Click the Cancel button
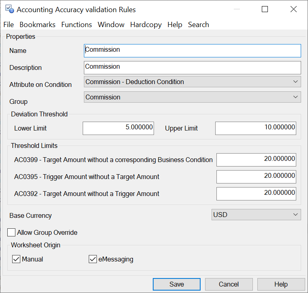This screenshot has height=293, width=308. pos(229,284)
